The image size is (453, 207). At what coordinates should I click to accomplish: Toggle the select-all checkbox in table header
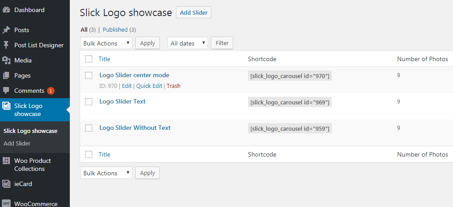[x=89, y=59]
